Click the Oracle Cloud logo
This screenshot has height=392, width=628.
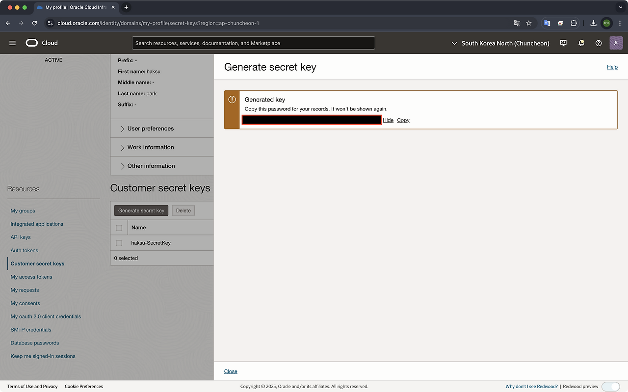42,43
